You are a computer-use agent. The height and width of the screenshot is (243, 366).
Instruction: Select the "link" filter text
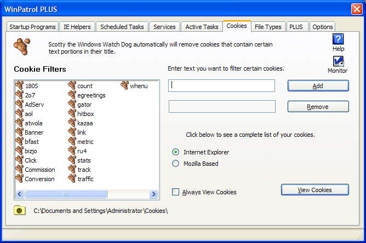pos(82,132)
